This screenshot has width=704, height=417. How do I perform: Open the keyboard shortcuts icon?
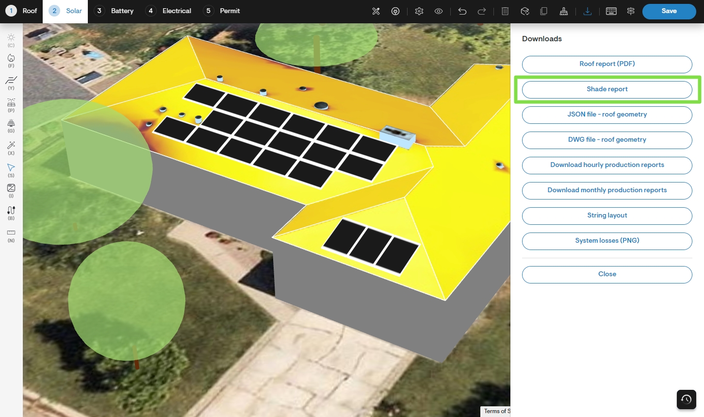pyautogui.click(x=611, y=11)
